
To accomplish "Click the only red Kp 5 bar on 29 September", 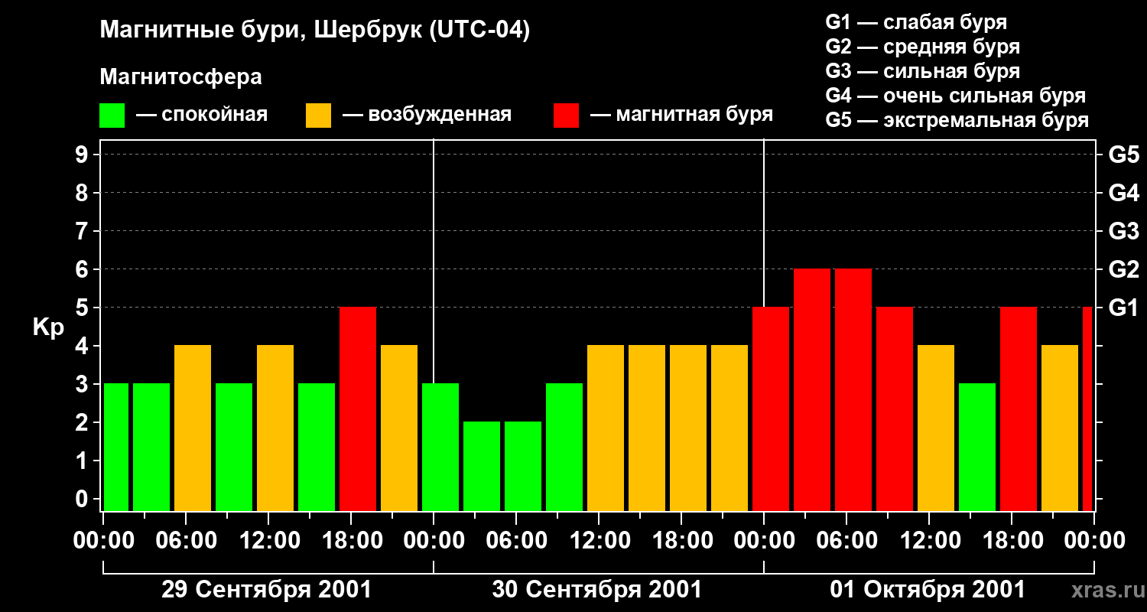I will tap(358, 409).
